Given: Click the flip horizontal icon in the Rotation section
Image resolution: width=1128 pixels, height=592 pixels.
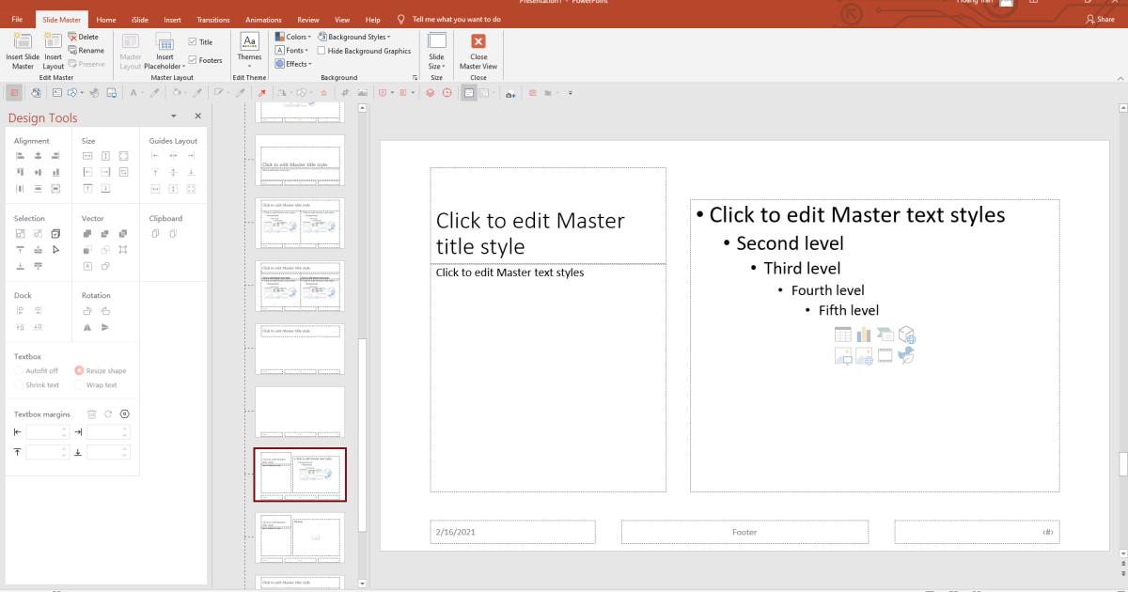Looking at the screenshot, I should click(86, 328).
